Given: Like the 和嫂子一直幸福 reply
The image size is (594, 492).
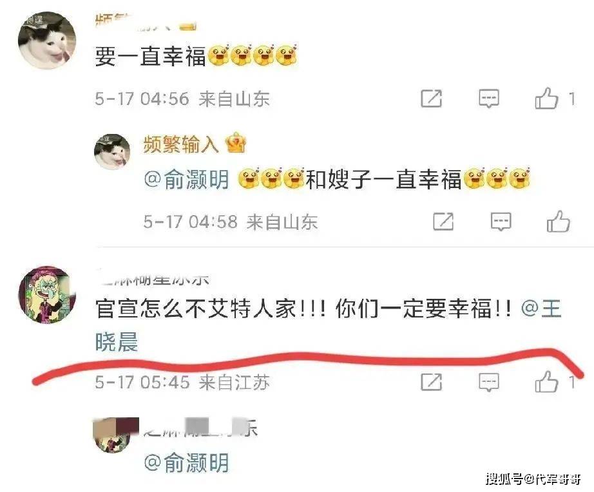Looking at the screenshot, I should 558,221.
